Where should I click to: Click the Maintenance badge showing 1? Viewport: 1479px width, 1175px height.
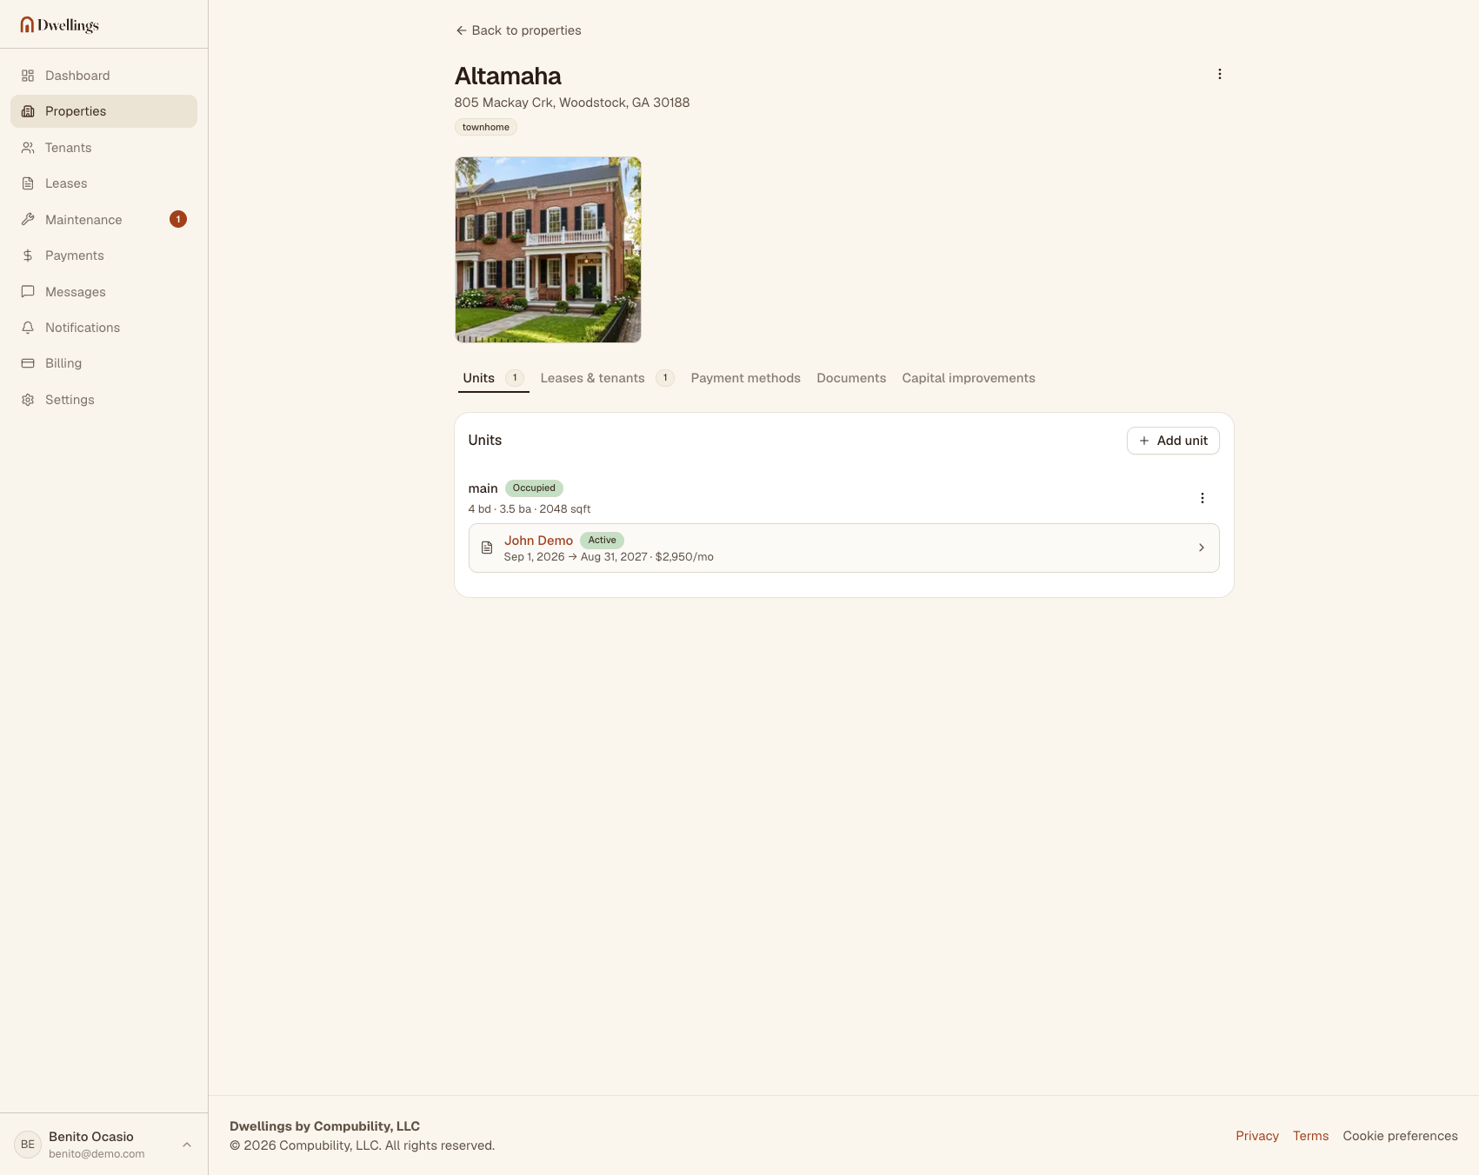click(178, 219)
